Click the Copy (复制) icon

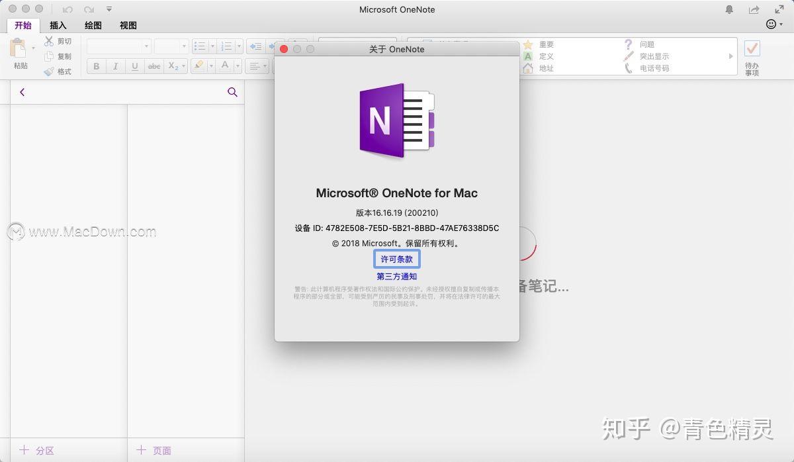tap(48, 56)
